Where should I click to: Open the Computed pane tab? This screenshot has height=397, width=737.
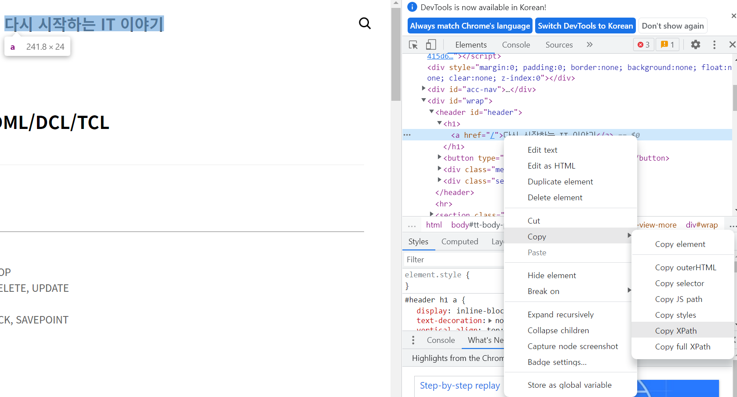point(460,242)
